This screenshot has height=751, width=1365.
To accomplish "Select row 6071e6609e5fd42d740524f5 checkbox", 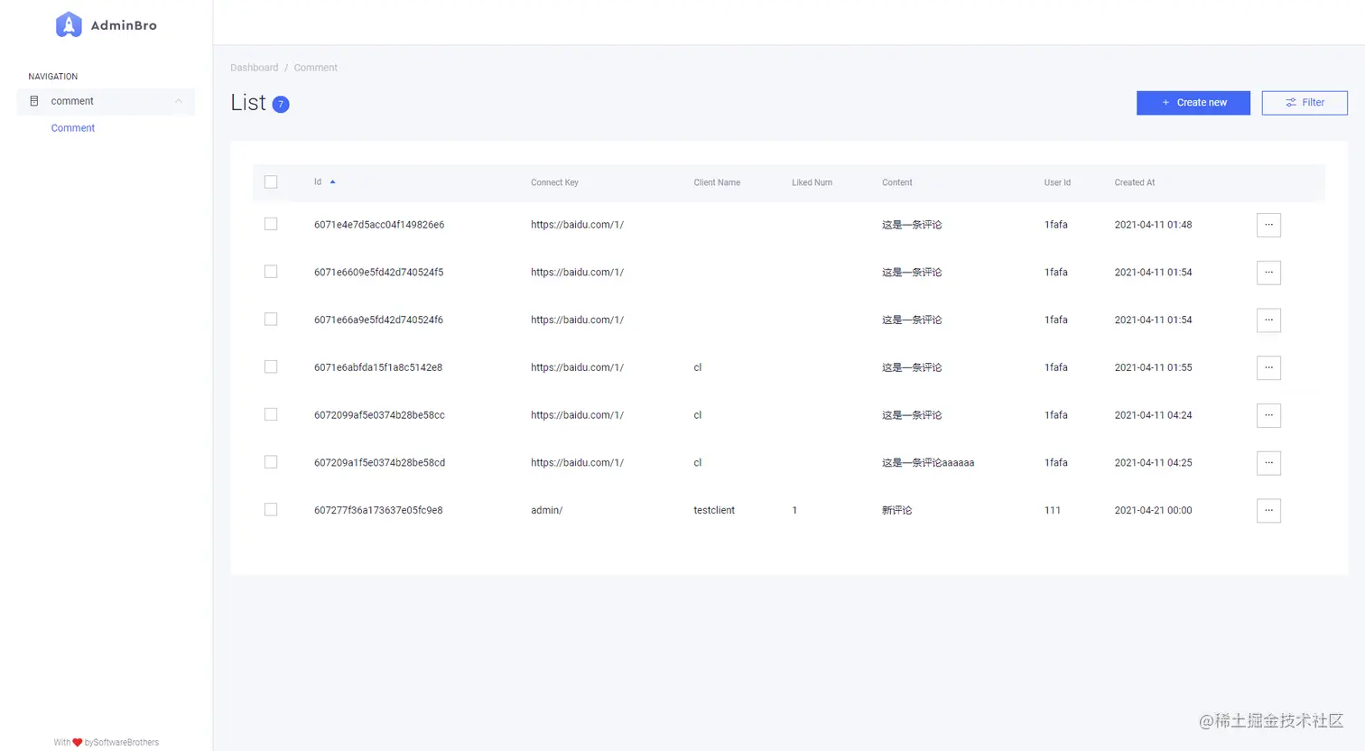I will 271,272.
